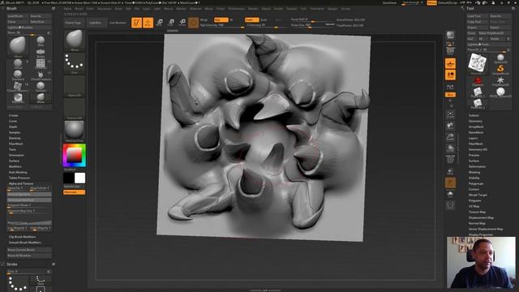Click Reset All Brushes button
Screen dimensions: 519x292
(x=29, y=255)
